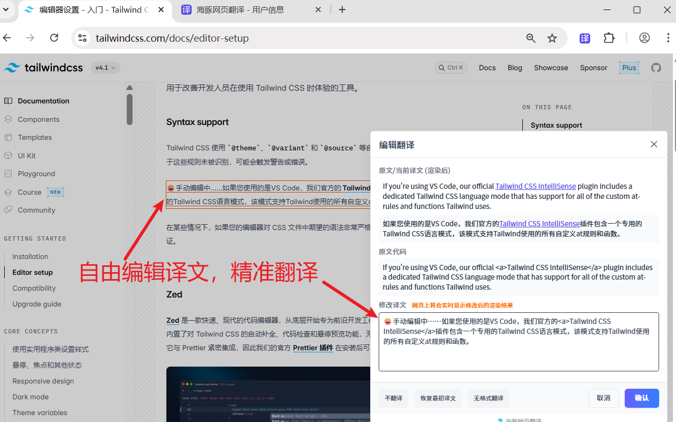Open the Ctrl K search box in navbar
The width and height of the screenshot is (676, 422).
click(450, 68)
